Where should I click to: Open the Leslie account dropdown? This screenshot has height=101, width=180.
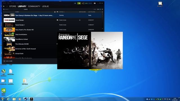(x=88, y=3)
